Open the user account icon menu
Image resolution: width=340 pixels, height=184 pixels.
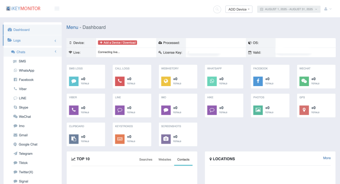tap(328, 9)
